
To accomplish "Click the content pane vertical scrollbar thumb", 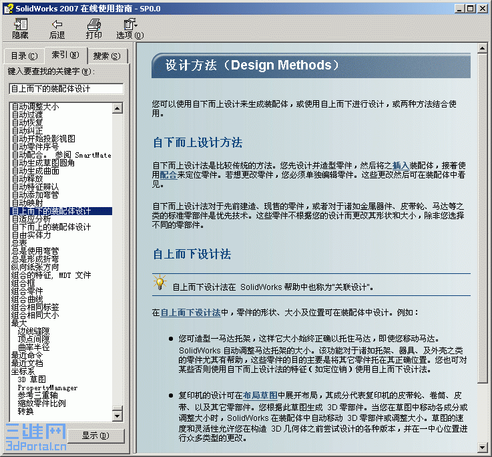I will [482, 218].
